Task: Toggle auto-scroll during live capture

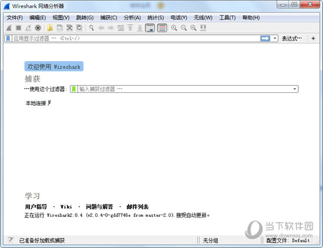Action: click(x=150, y=28)
